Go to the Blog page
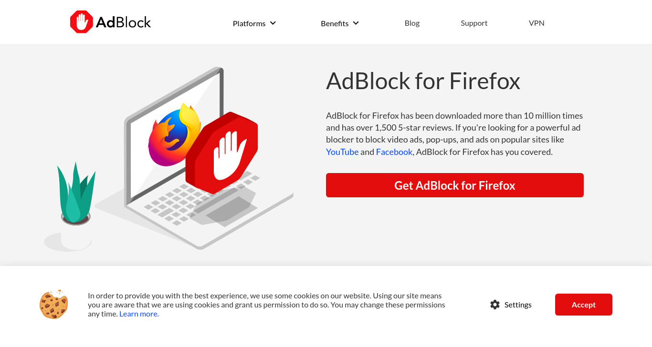This screenshot has height=347, width=652. click(412, 23)
